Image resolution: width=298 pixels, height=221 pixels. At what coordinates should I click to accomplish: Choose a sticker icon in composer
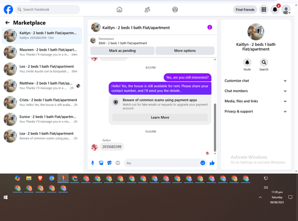click(110, 163)
